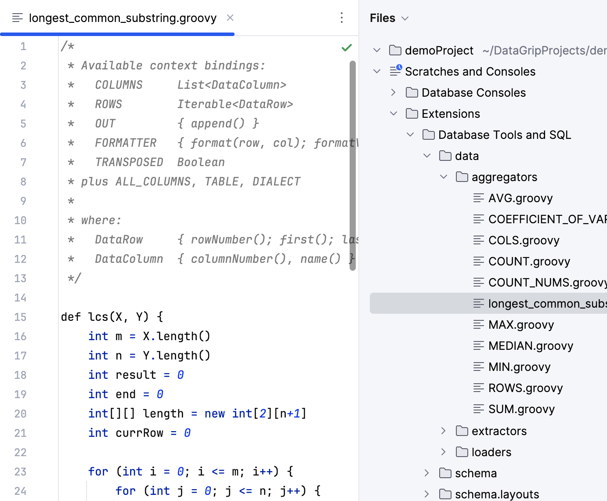Click the aggregators folder icon
Viewport: 607px width, 501px height.
pos(462,177)
